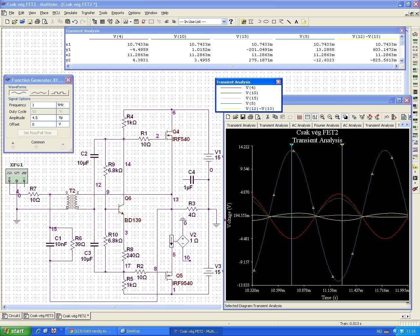Open the In Use List dropdown
The image size is (420, 336).
pyautogui.click(x=224, y=22)
